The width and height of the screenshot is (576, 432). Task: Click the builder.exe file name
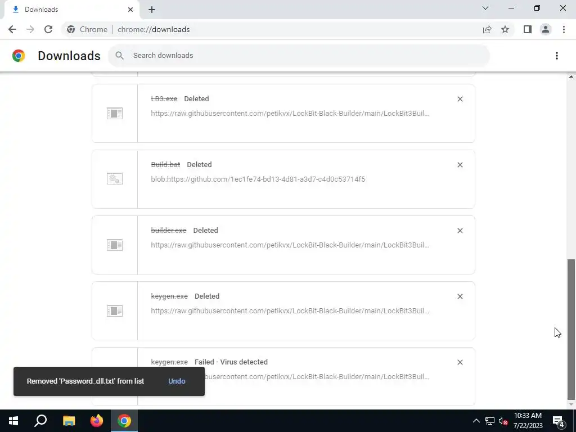(169, 230)
